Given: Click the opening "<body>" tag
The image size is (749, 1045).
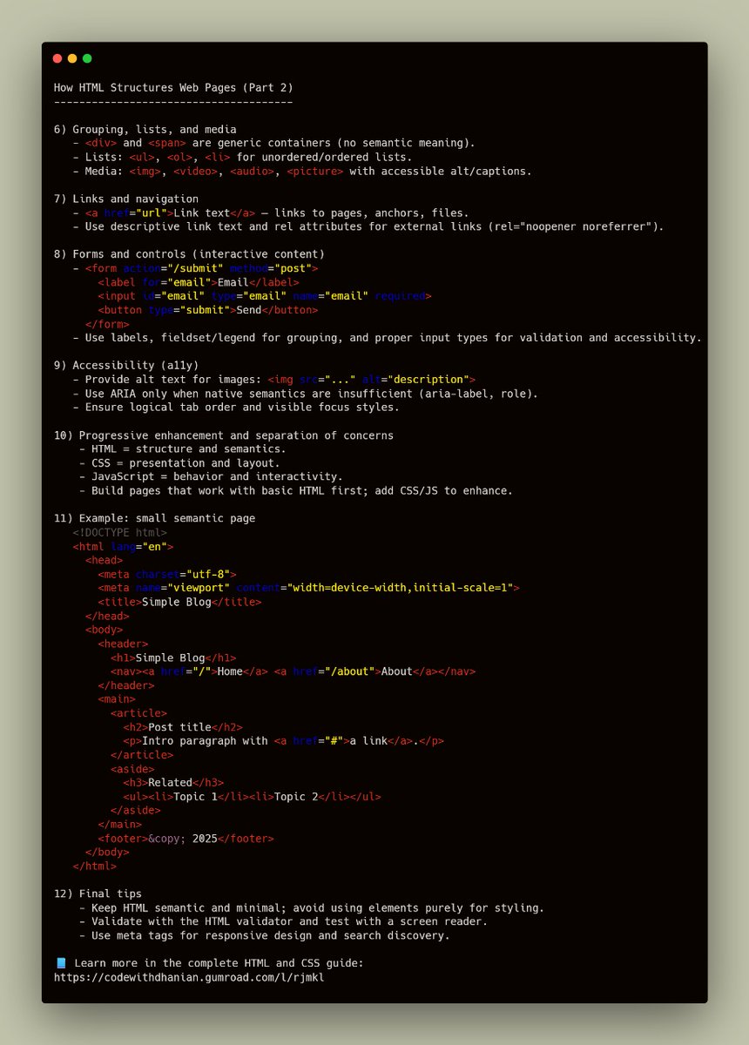Looking at the screenshot, I should 104,630.
